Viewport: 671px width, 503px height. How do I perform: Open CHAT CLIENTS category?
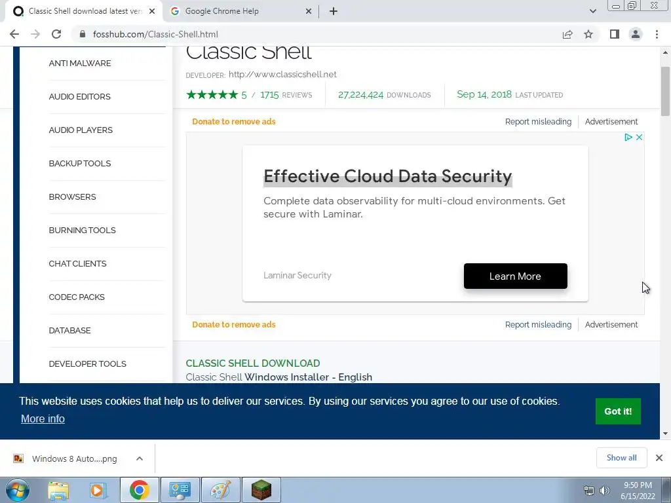coord(77,263)
